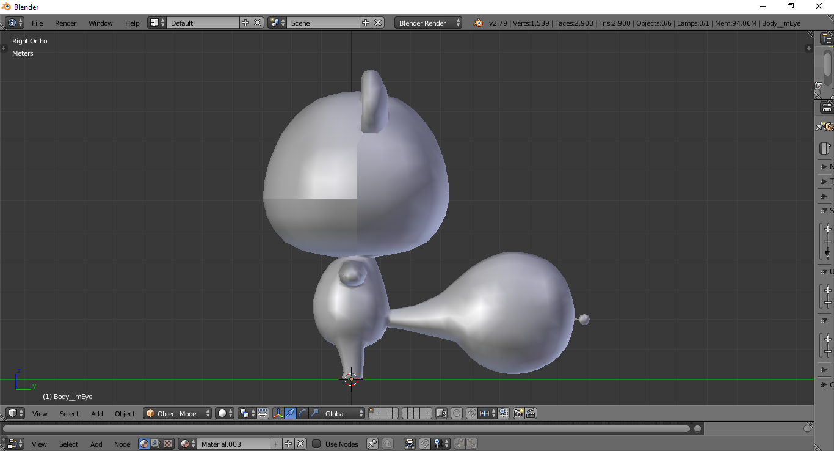Go to parent node tree arrow

click(x=388, y=444)
